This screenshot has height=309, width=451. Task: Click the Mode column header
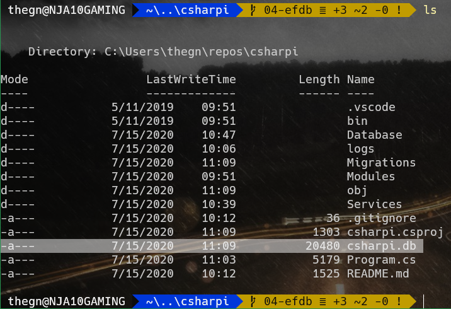[14, 79]
